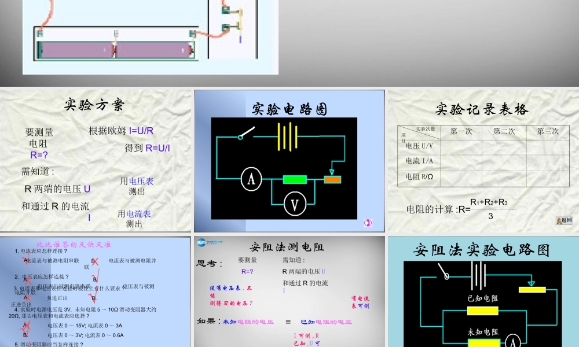Viewport: 579px width, 347px height.
Task: Click the switch symbol in 实验电路图
Action: point(246,133)
